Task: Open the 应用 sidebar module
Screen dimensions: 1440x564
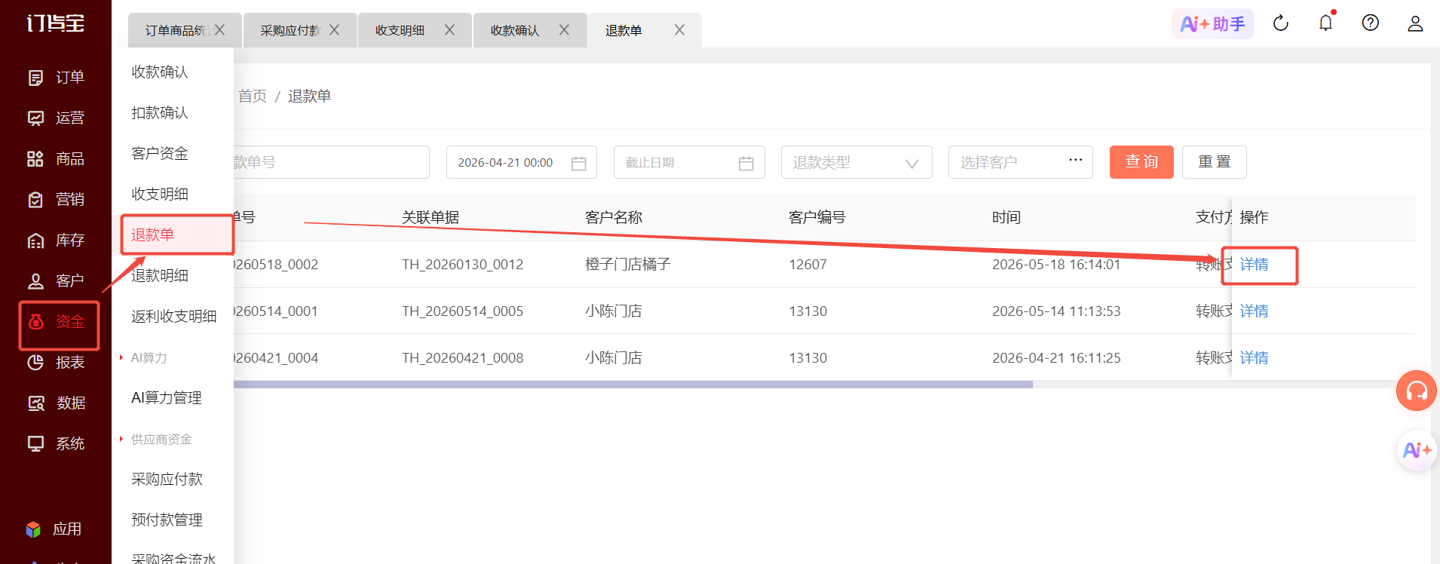Action: tap(54, 529)
